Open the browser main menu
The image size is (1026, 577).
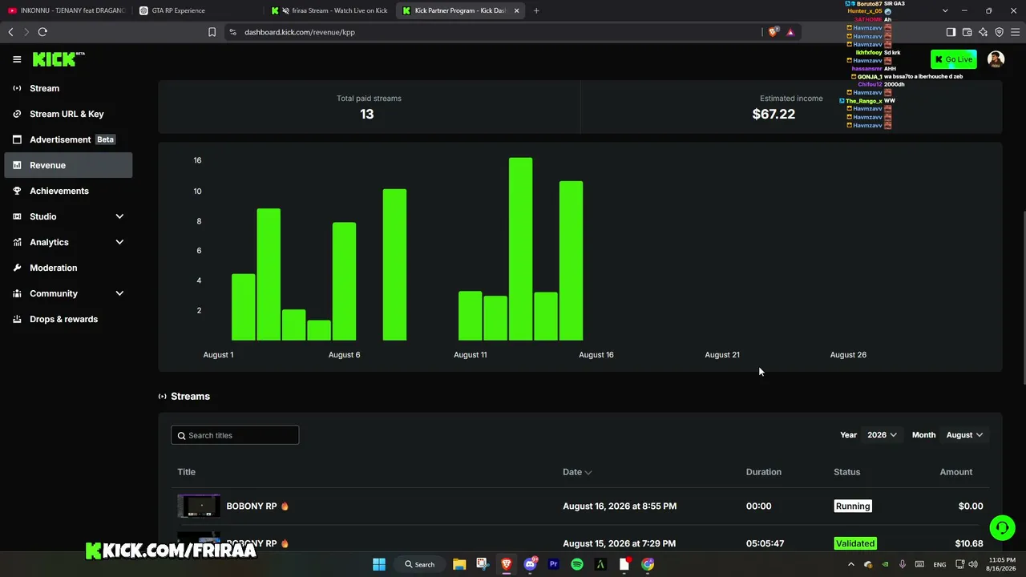click(1015, 32)
